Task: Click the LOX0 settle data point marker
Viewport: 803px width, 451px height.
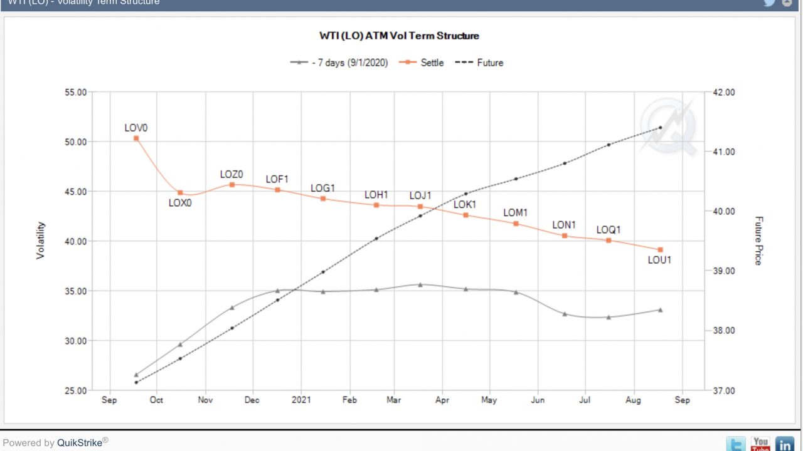Action: [180, 193]
